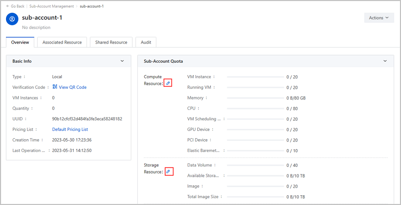Collapse the Sub-Account Quota panel
The height and width of the screenshot is (205, 401).
tap(385, 61)
